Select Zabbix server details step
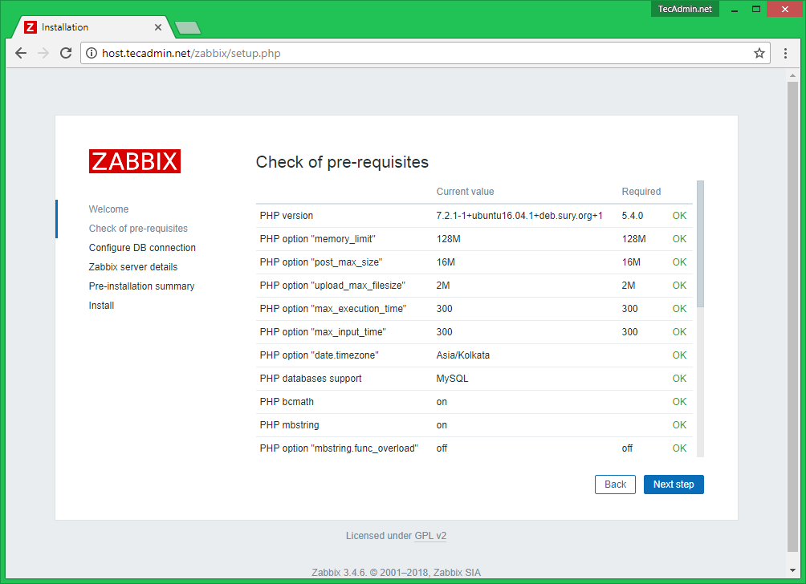This screenshot has width=806, height=584. tap(133, 267)
